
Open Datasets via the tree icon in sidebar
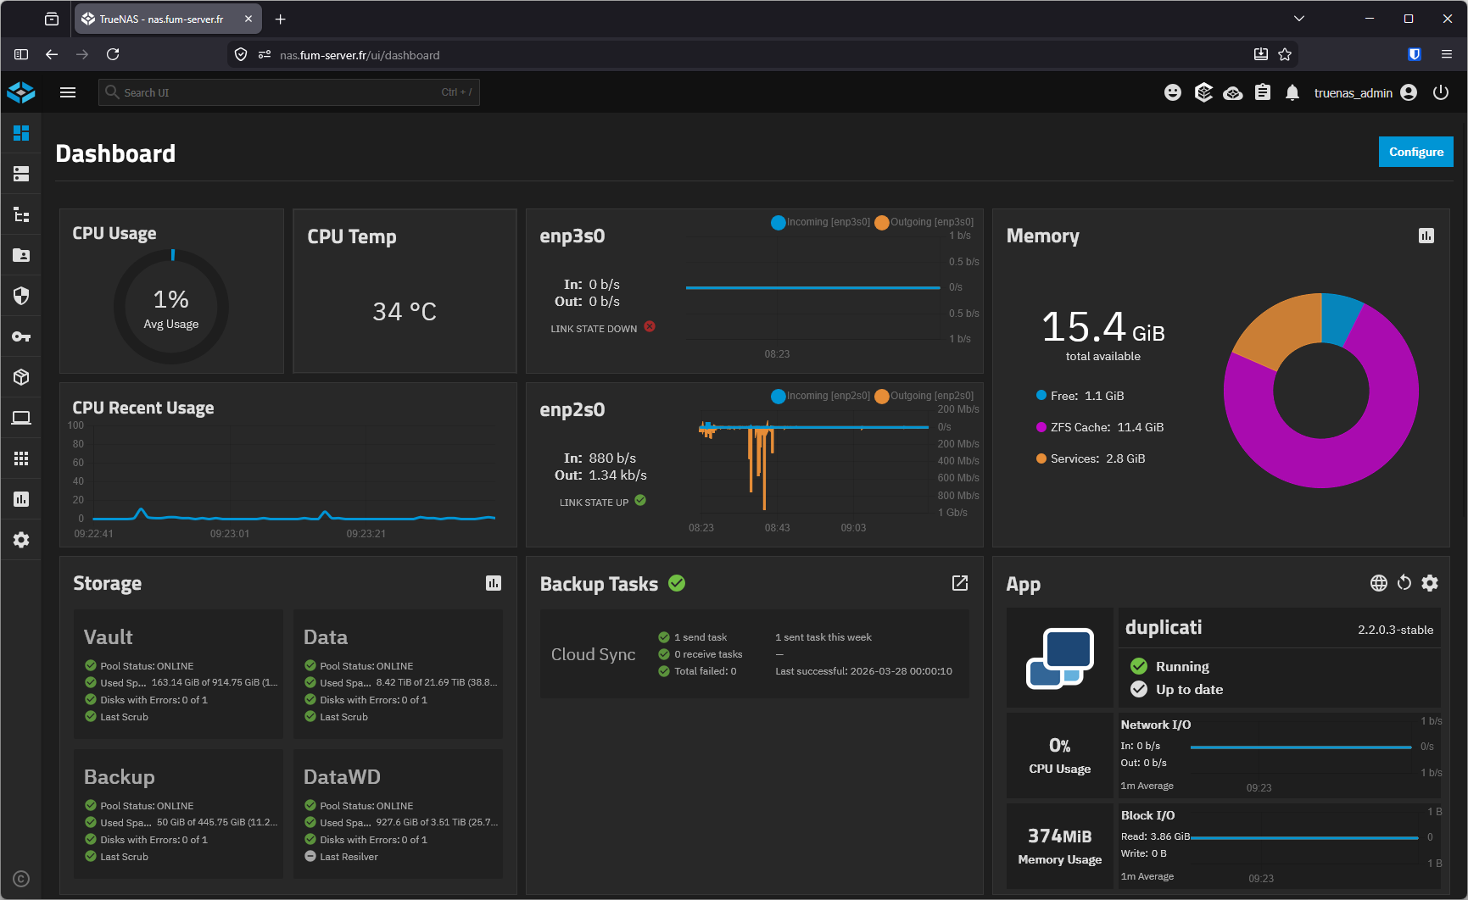pos(20,214)
